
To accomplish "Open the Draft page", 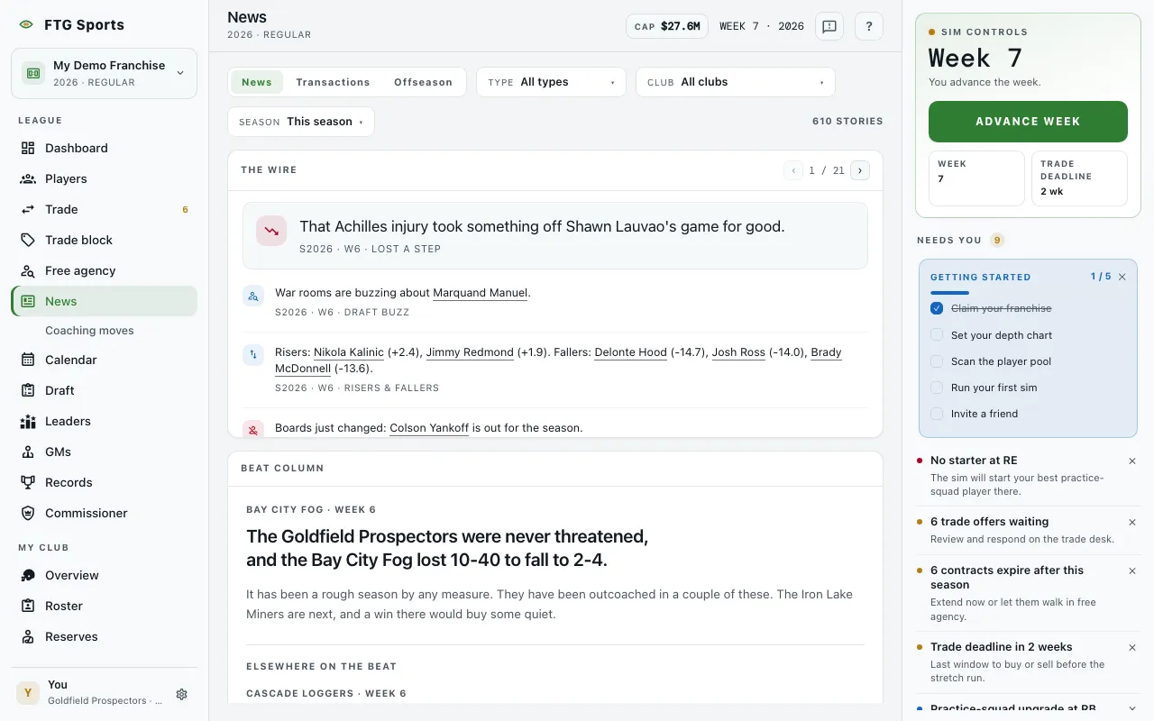I will pyautogui.click(x=104, y=390).
